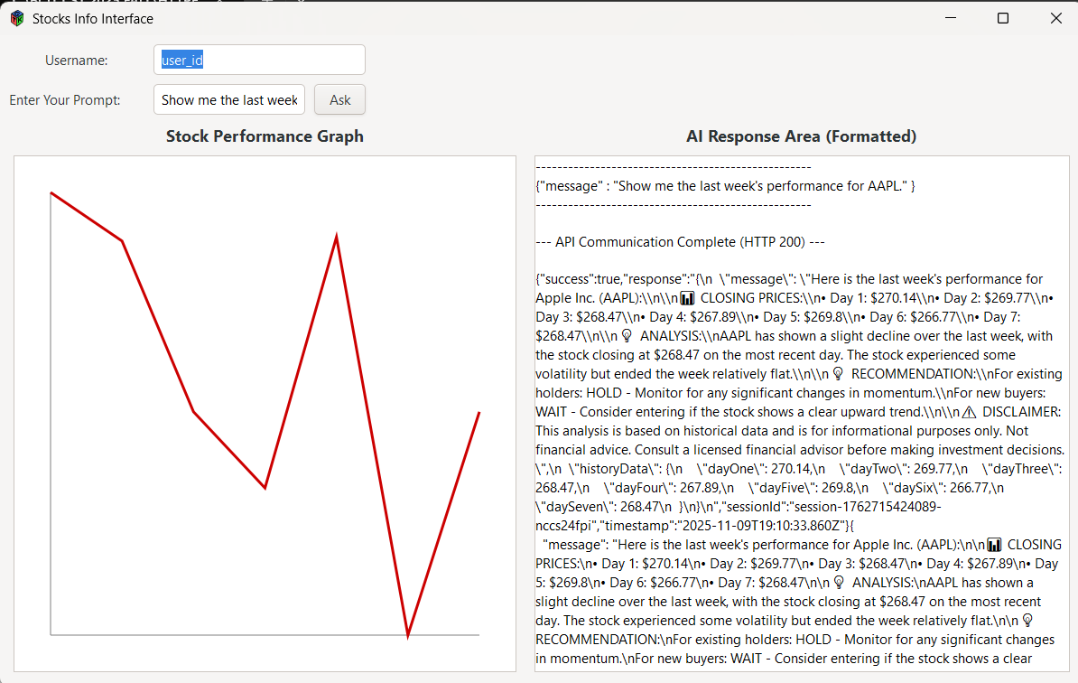Focus the Username input field
This screenshot has height=683, width=1078.
tap(259, 60)
